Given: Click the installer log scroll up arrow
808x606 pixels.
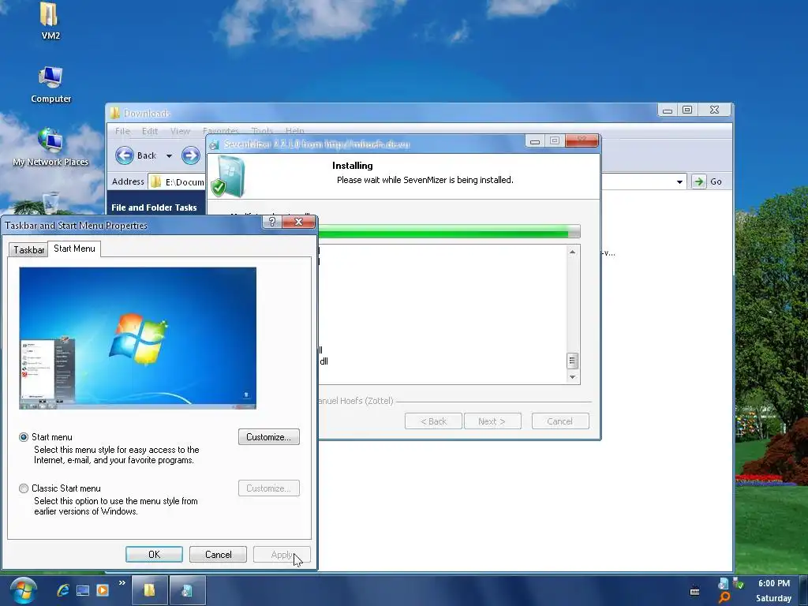Looking at the screenshot, I should tap(572, 252).
